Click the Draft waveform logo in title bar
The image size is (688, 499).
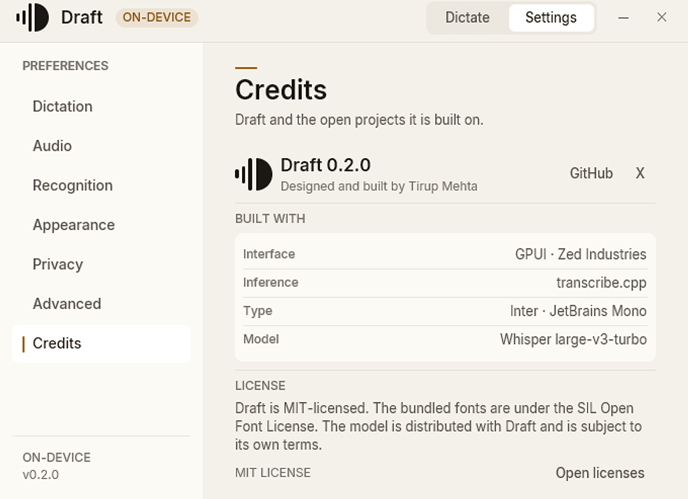pyautogui.click(x=32, y=17)
